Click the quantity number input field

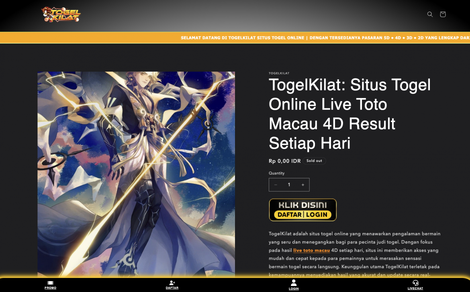pyautogui.click(x=289, y=185)
